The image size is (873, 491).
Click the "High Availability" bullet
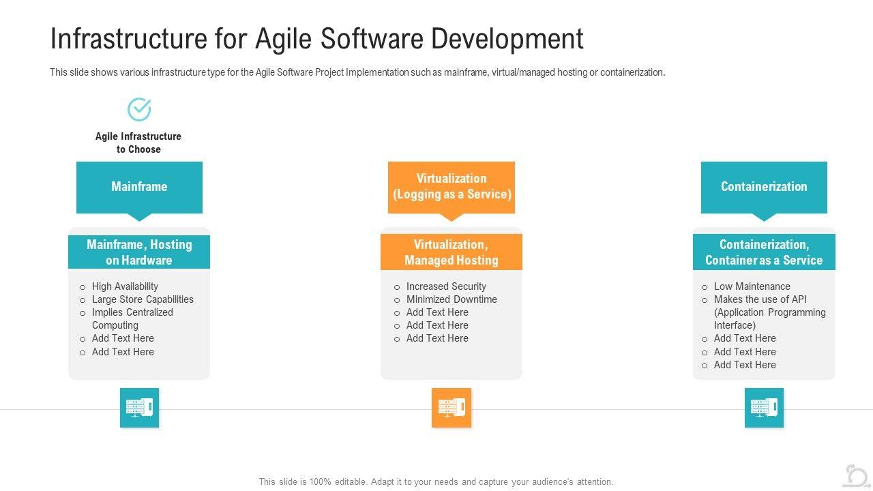click(125, 286)
